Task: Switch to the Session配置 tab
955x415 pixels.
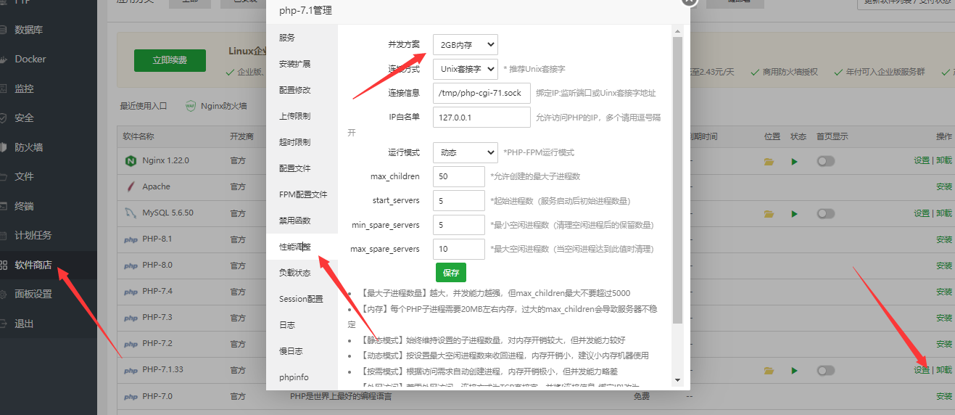Action: pos(302,299)
